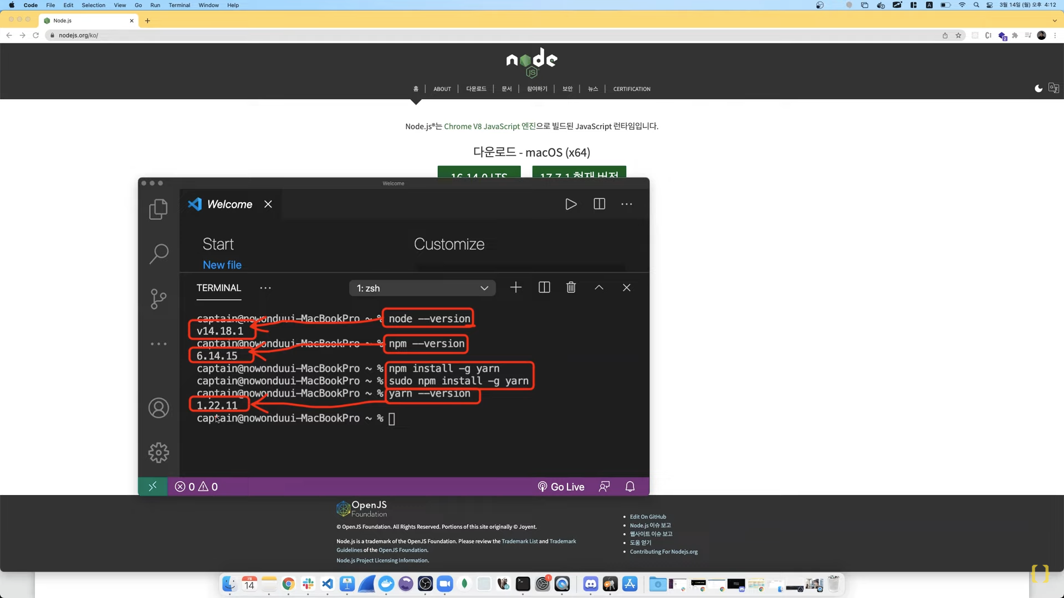Screen dimensions: 1064x598
Task: Reload the page in the browser
Action: coord(36,35)
